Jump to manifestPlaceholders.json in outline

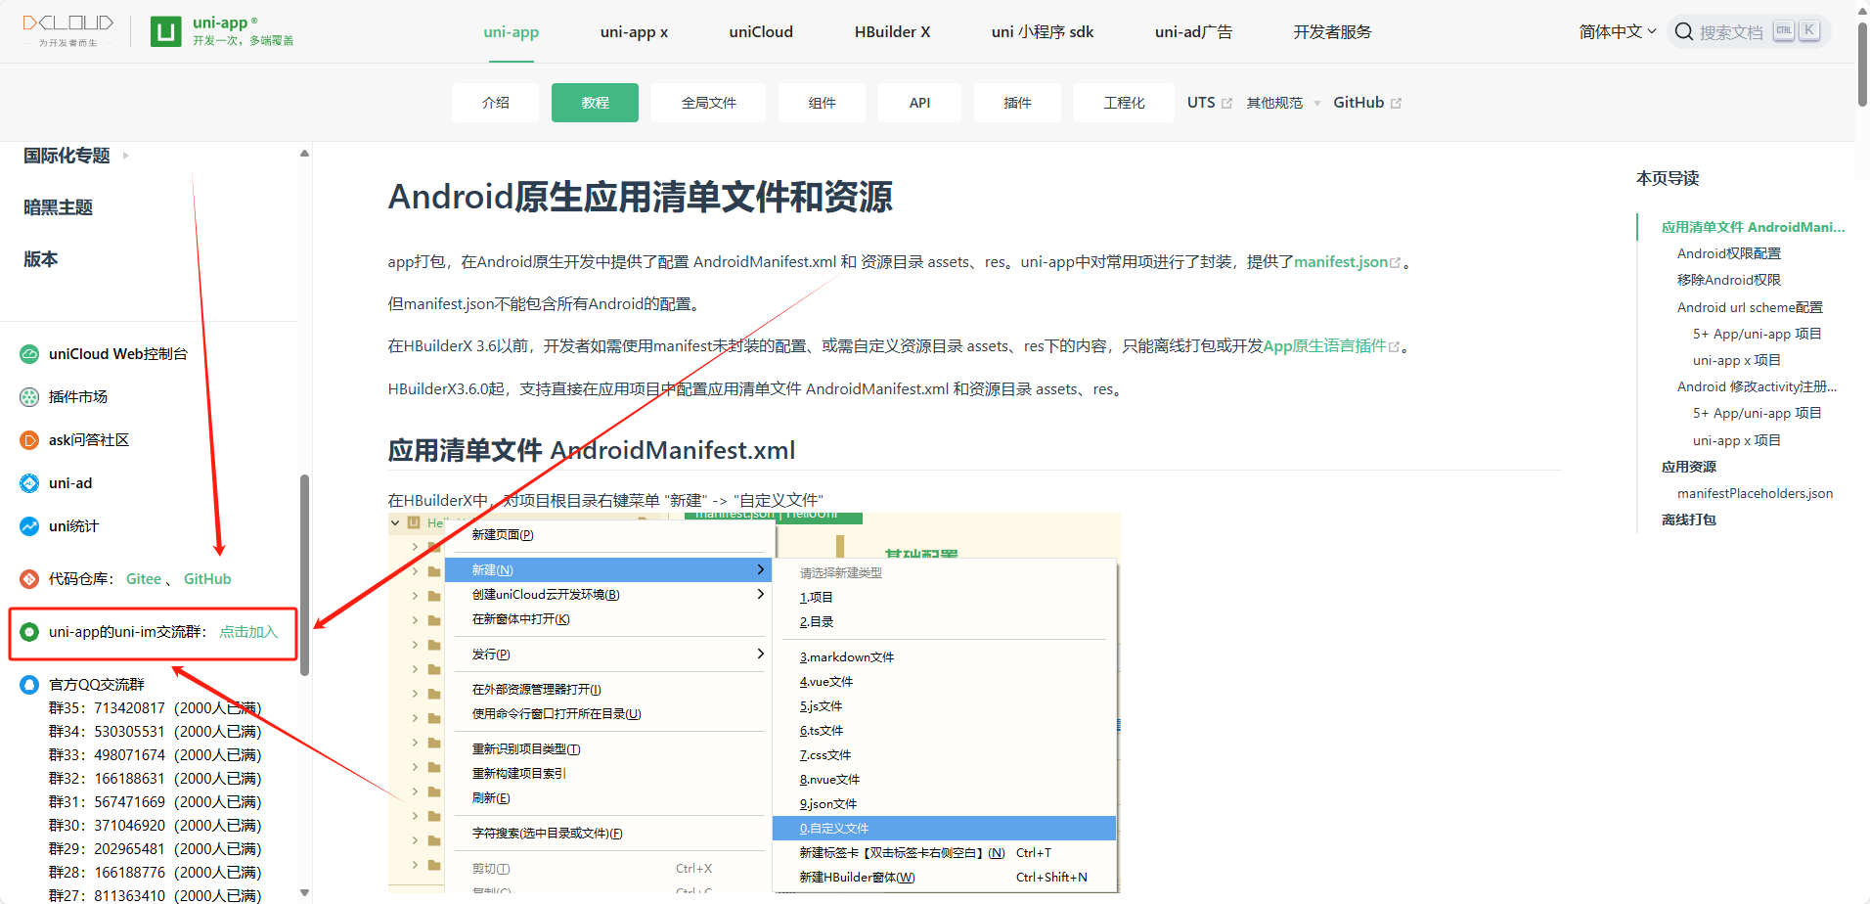[1755, 493]
